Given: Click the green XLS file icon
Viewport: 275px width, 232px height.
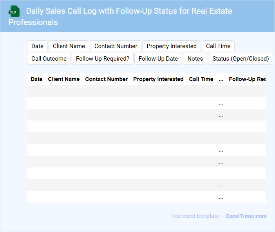Looking at the screenshot, I should click(x=14, y=11).
